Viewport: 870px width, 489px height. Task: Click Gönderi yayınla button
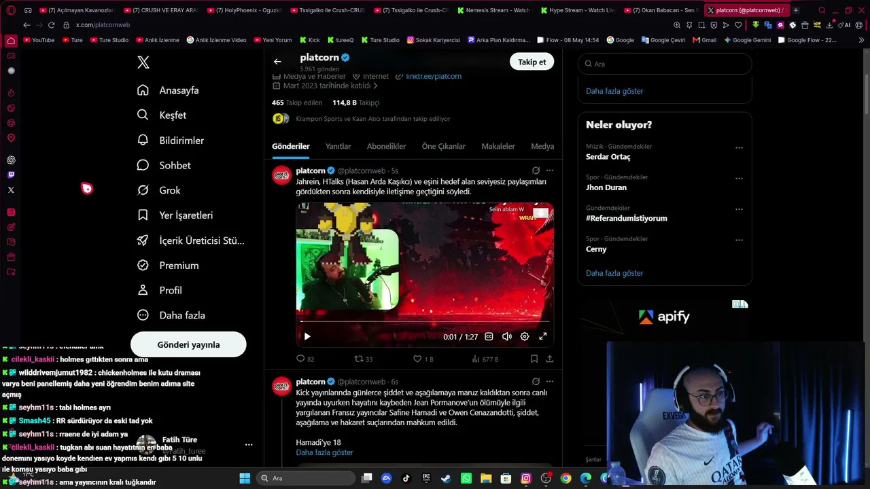pyautogui.click(x=188, y=344)
